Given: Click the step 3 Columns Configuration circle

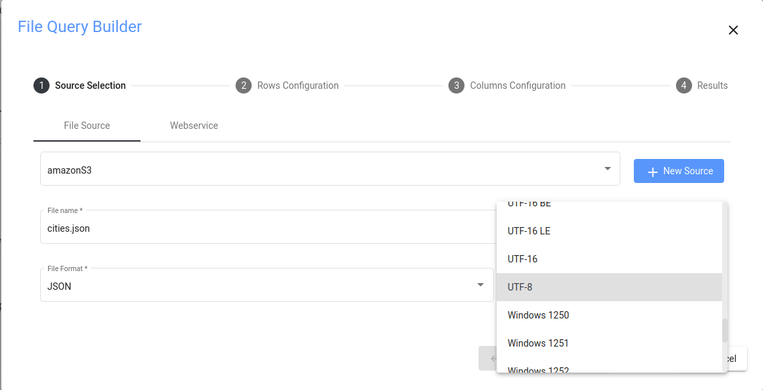Looking at the screenshot, I should [x=456, y=85].
